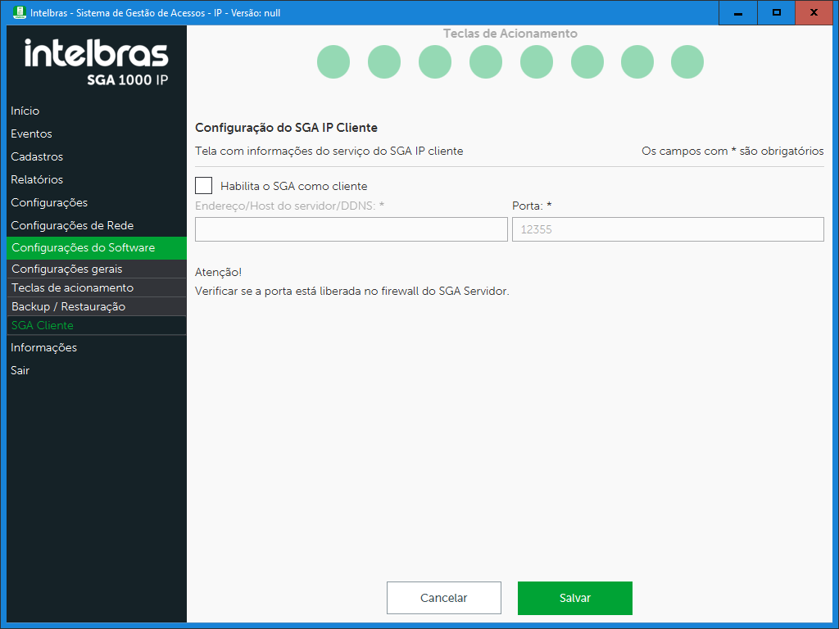Screen dimensions: 839x629
Task: Click the Endereço/Host do servidor input field
Action: pos(351,229)
